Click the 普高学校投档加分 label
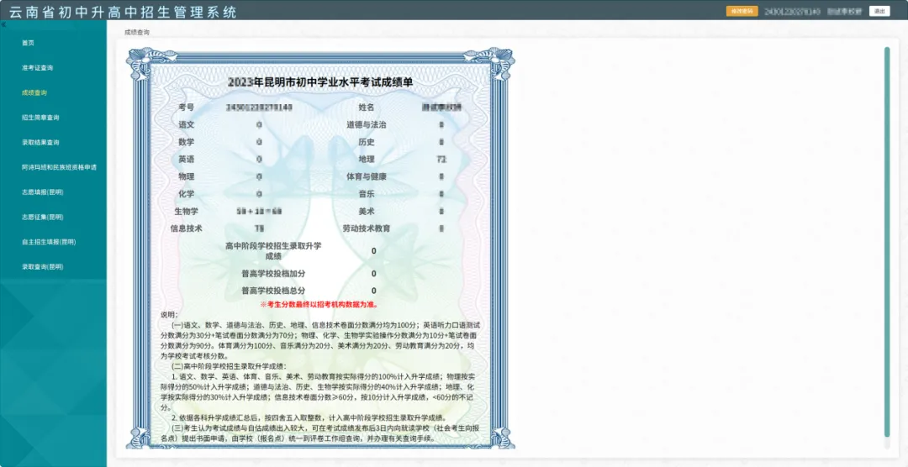Image resolution: width=908 pixels, height=467 pixels. [x=273, y=274]
